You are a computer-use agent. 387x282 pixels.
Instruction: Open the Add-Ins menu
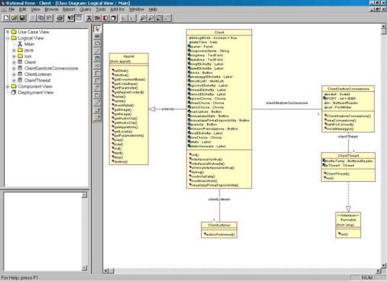click(x=117, y=10)
